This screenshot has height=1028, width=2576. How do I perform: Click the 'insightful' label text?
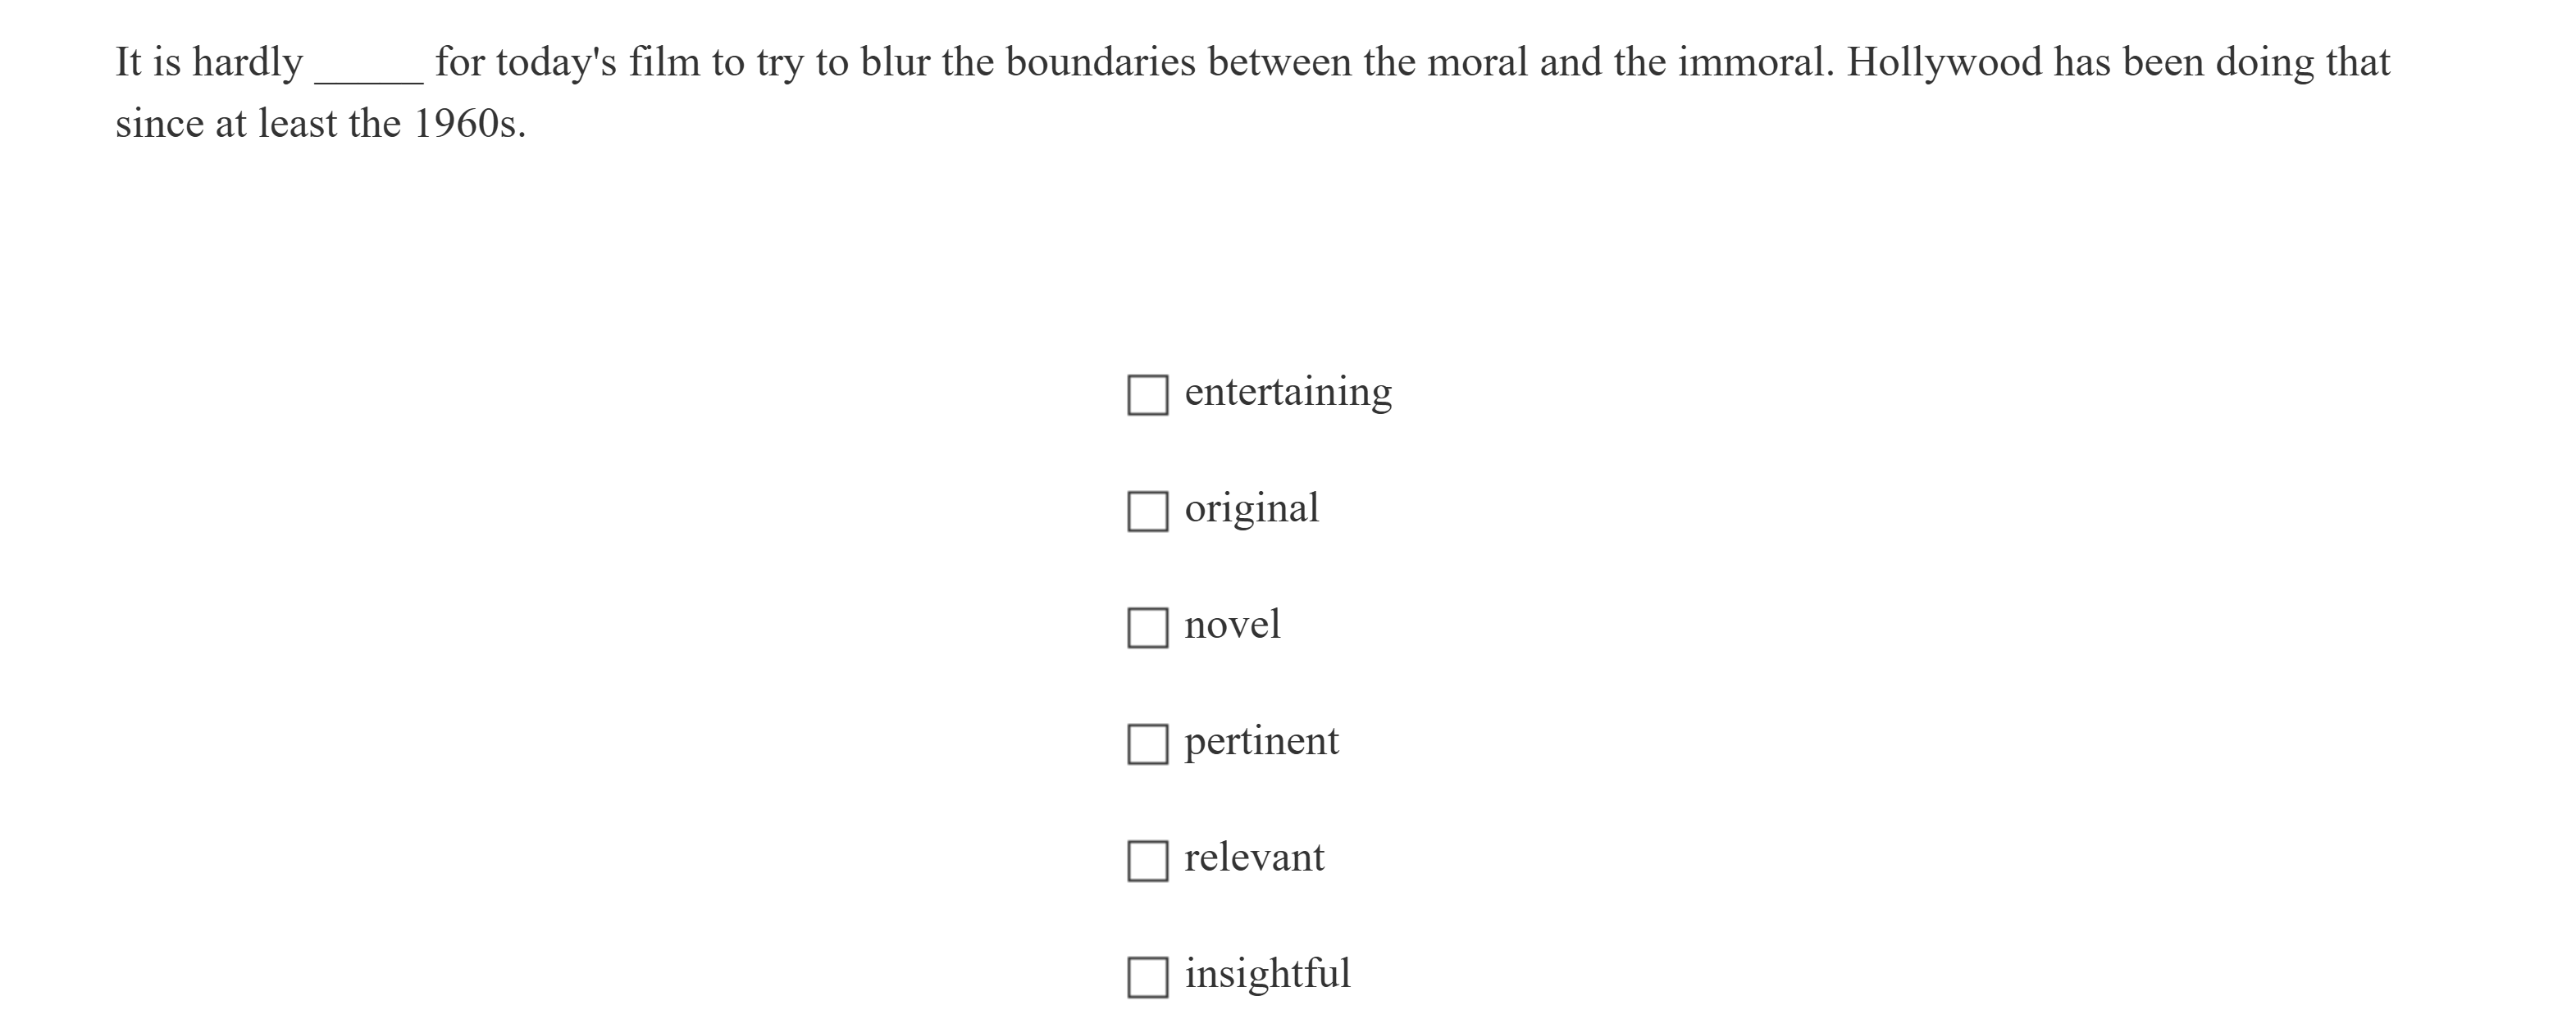(1267, 974)
